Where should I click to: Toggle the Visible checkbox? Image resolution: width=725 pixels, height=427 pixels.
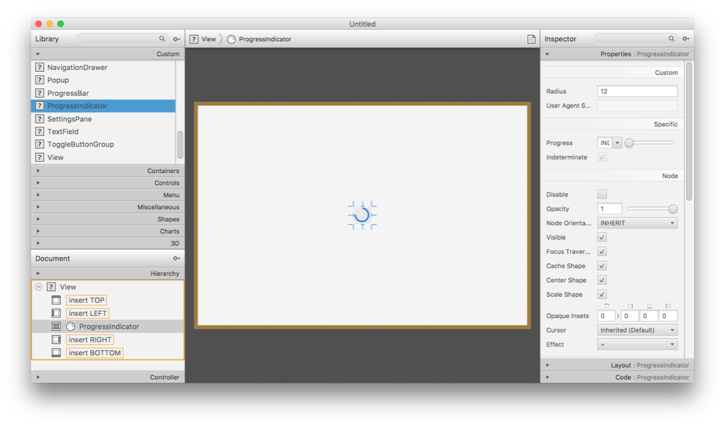click(x=601, y=237)
